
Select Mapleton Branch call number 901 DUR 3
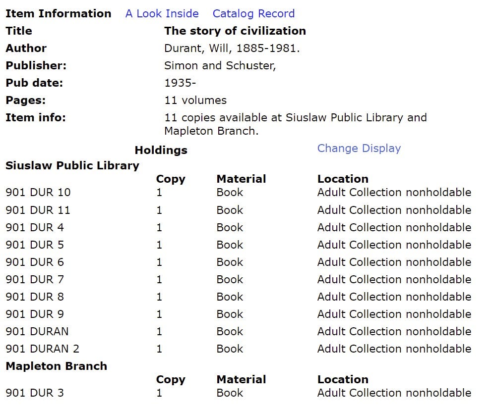point(35,393)
